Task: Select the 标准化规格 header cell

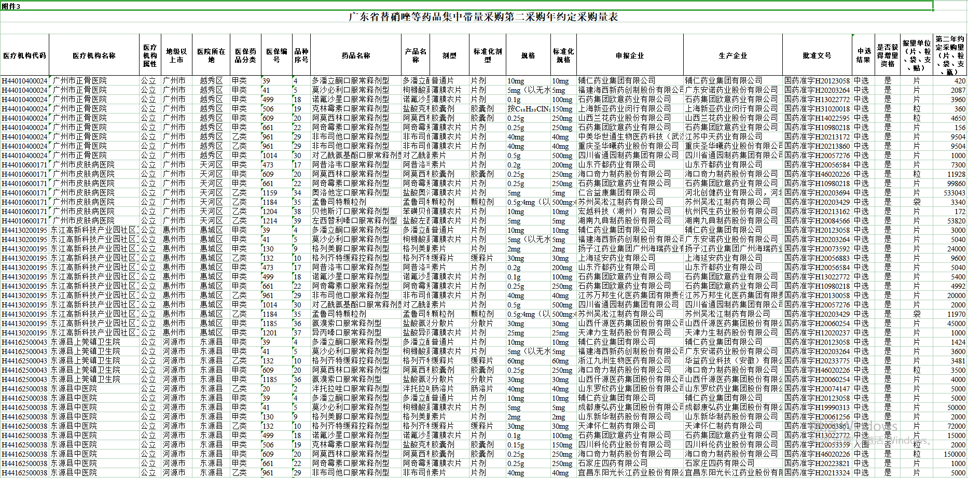Action: pyautogui.click(x=563, y=55)
